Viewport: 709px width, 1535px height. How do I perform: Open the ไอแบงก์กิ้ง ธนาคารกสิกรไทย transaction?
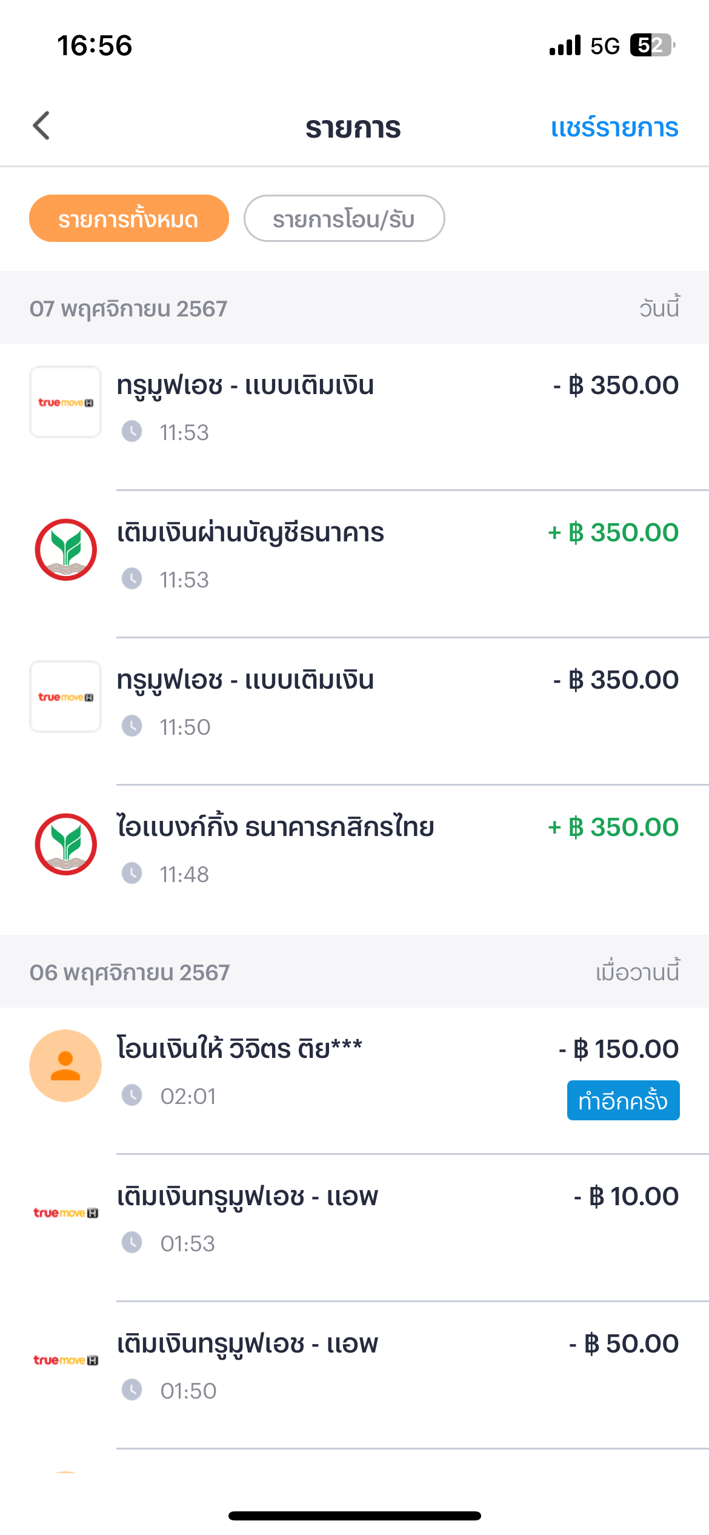point(354,858)
